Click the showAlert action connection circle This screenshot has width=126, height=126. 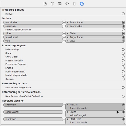[123, 105]
